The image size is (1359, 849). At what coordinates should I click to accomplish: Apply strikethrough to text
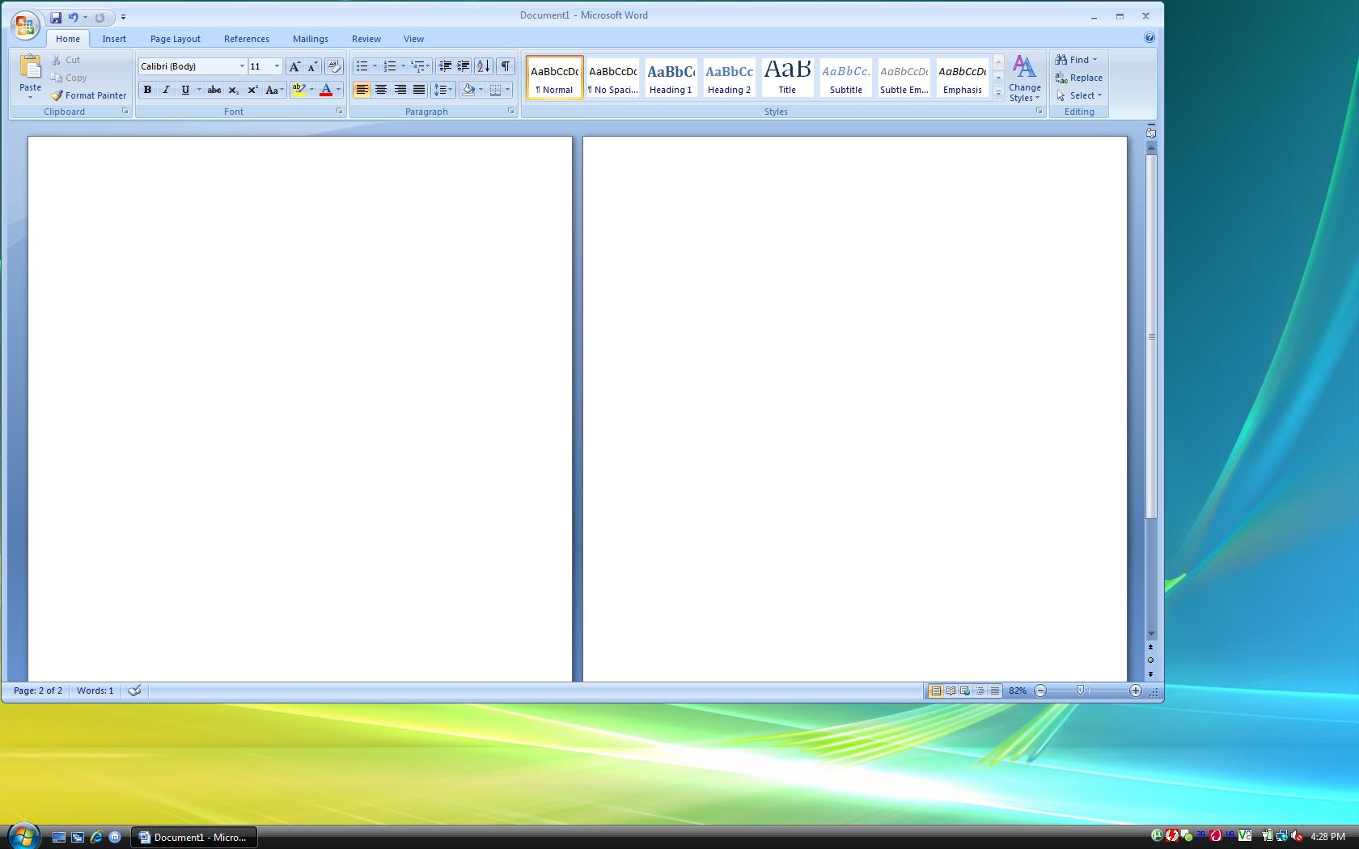pos(214,90)
